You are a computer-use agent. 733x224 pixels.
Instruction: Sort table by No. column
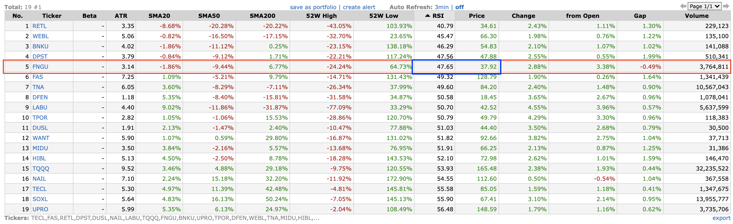point(18,16)
